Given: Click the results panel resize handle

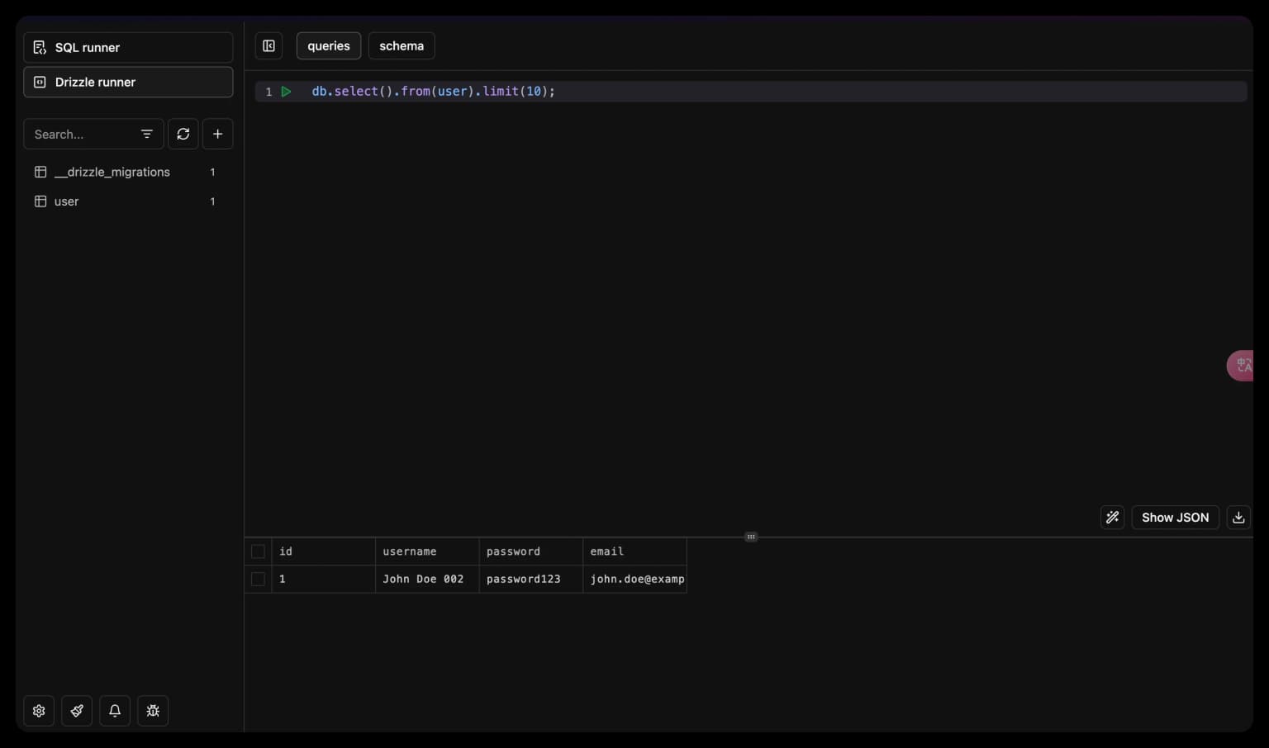Looking at the screenshot, I should [750, 537].
